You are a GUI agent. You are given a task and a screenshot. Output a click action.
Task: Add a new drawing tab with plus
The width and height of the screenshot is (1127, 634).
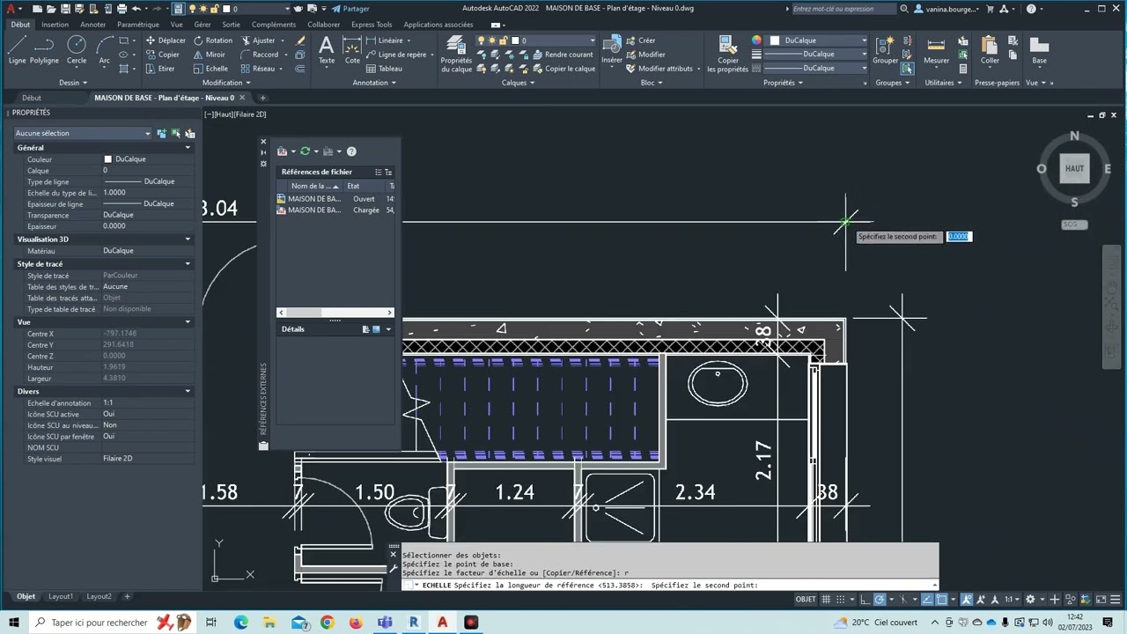pyautogui.click(x=262, y=98)
